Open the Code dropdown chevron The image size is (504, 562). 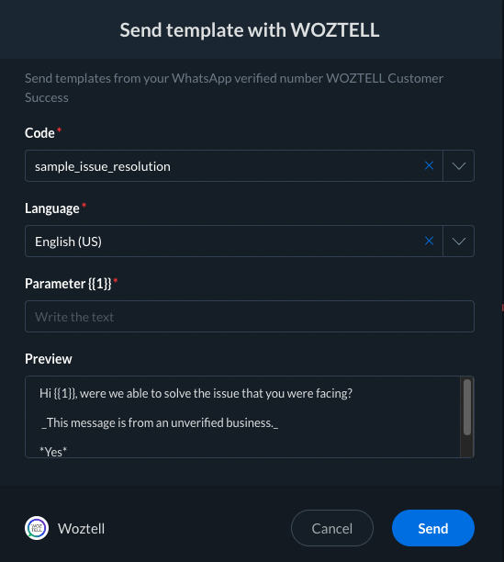point(458,166)
